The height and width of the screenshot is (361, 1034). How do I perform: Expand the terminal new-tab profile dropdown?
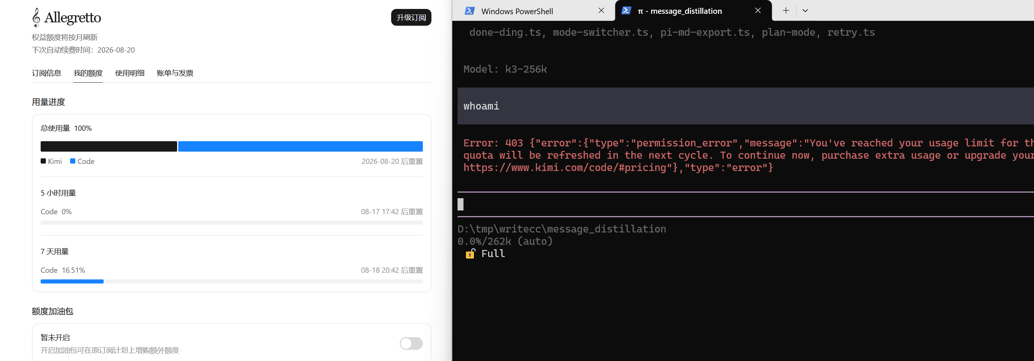(805, 10)
